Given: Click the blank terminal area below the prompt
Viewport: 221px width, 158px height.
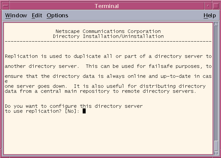Looking at the screenshot, I should point(108,134).
